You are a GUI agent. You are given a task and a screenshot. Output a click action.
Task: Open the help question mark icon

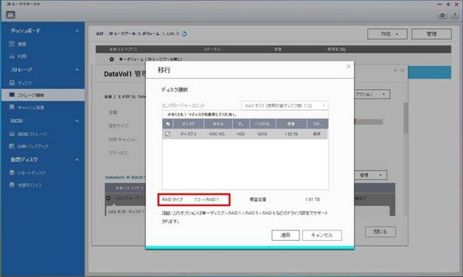[x=454, y=15]
